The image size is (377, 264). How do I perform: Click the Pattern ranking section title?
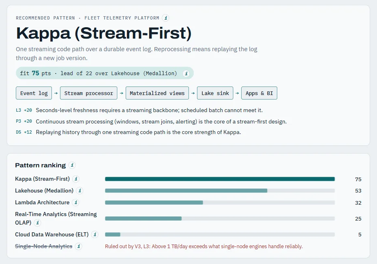[41, 165]
